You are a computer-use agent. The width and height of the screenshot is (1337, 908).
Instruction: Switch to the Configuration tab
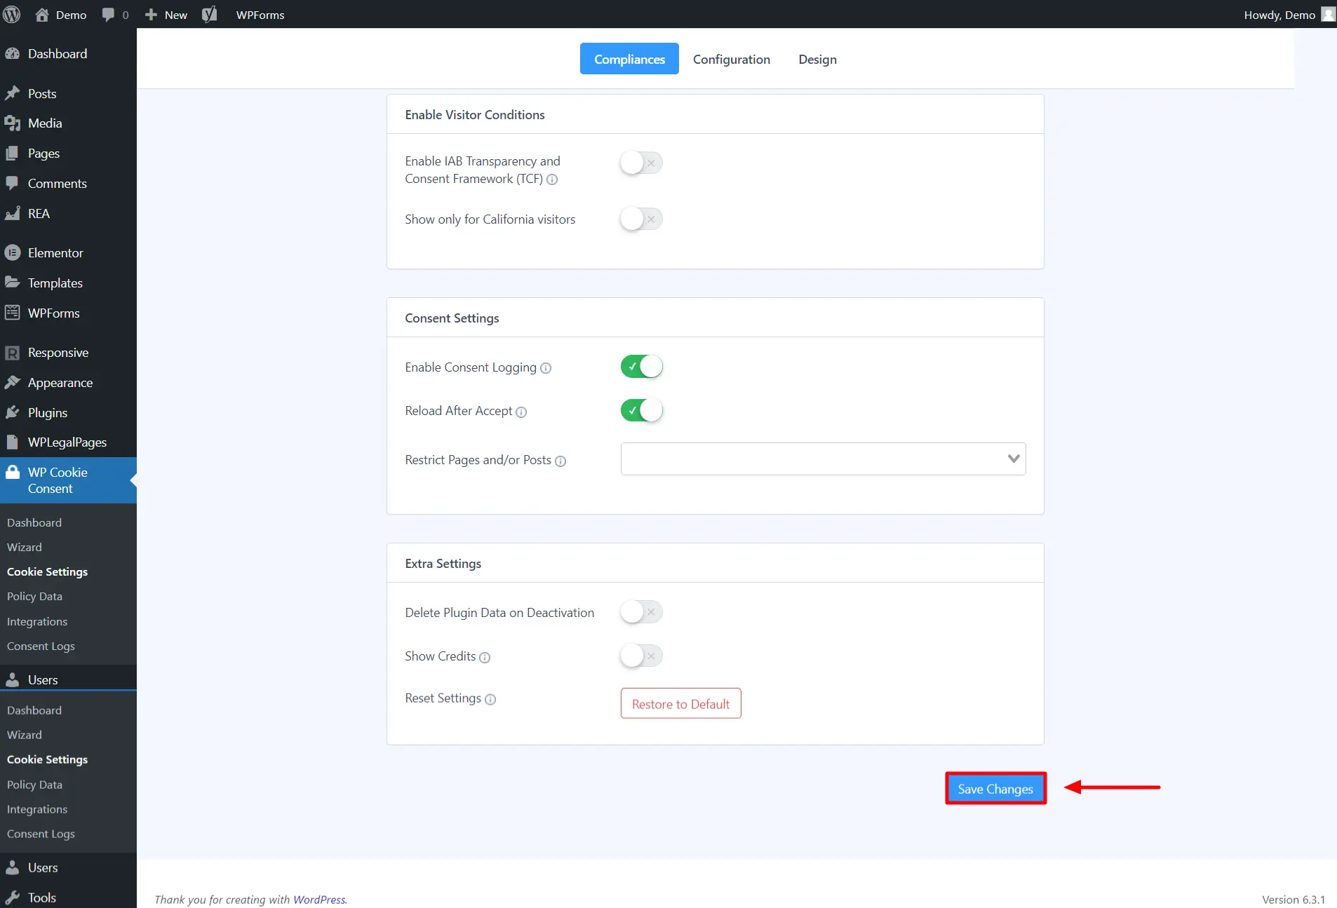coord(732,59)
